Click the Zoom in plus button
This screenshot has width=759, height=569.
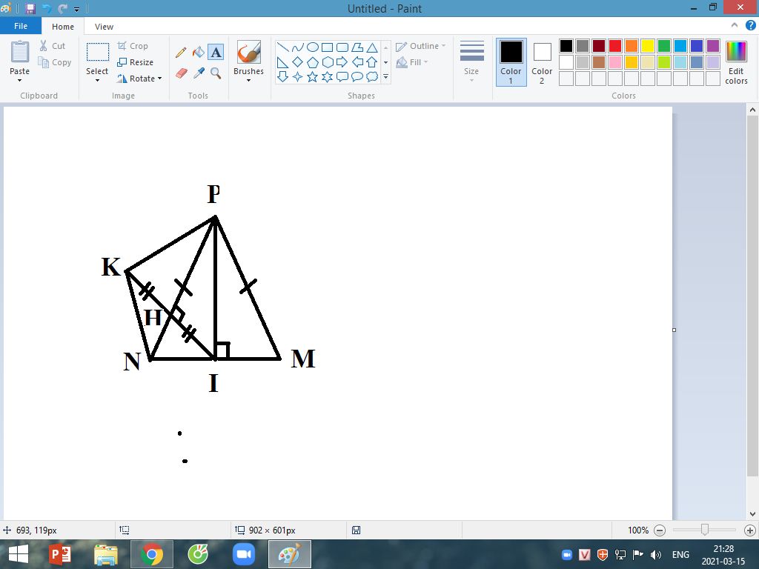[750, 530]
